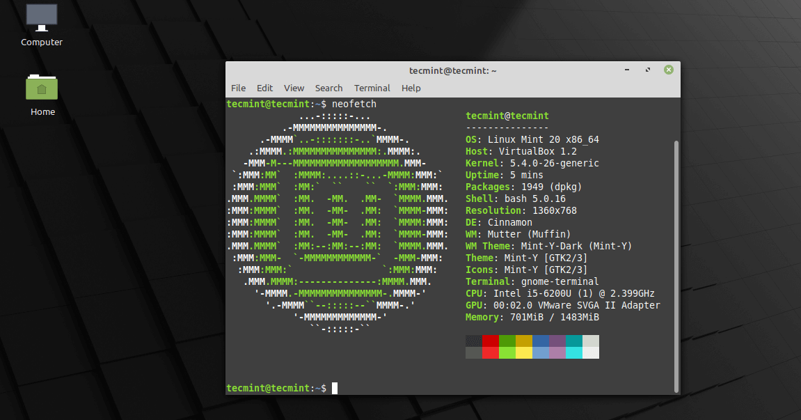Image resolution: width=801 pixels, height=420 pixels.
Task: Open the File menu
Action: point(238,88)
